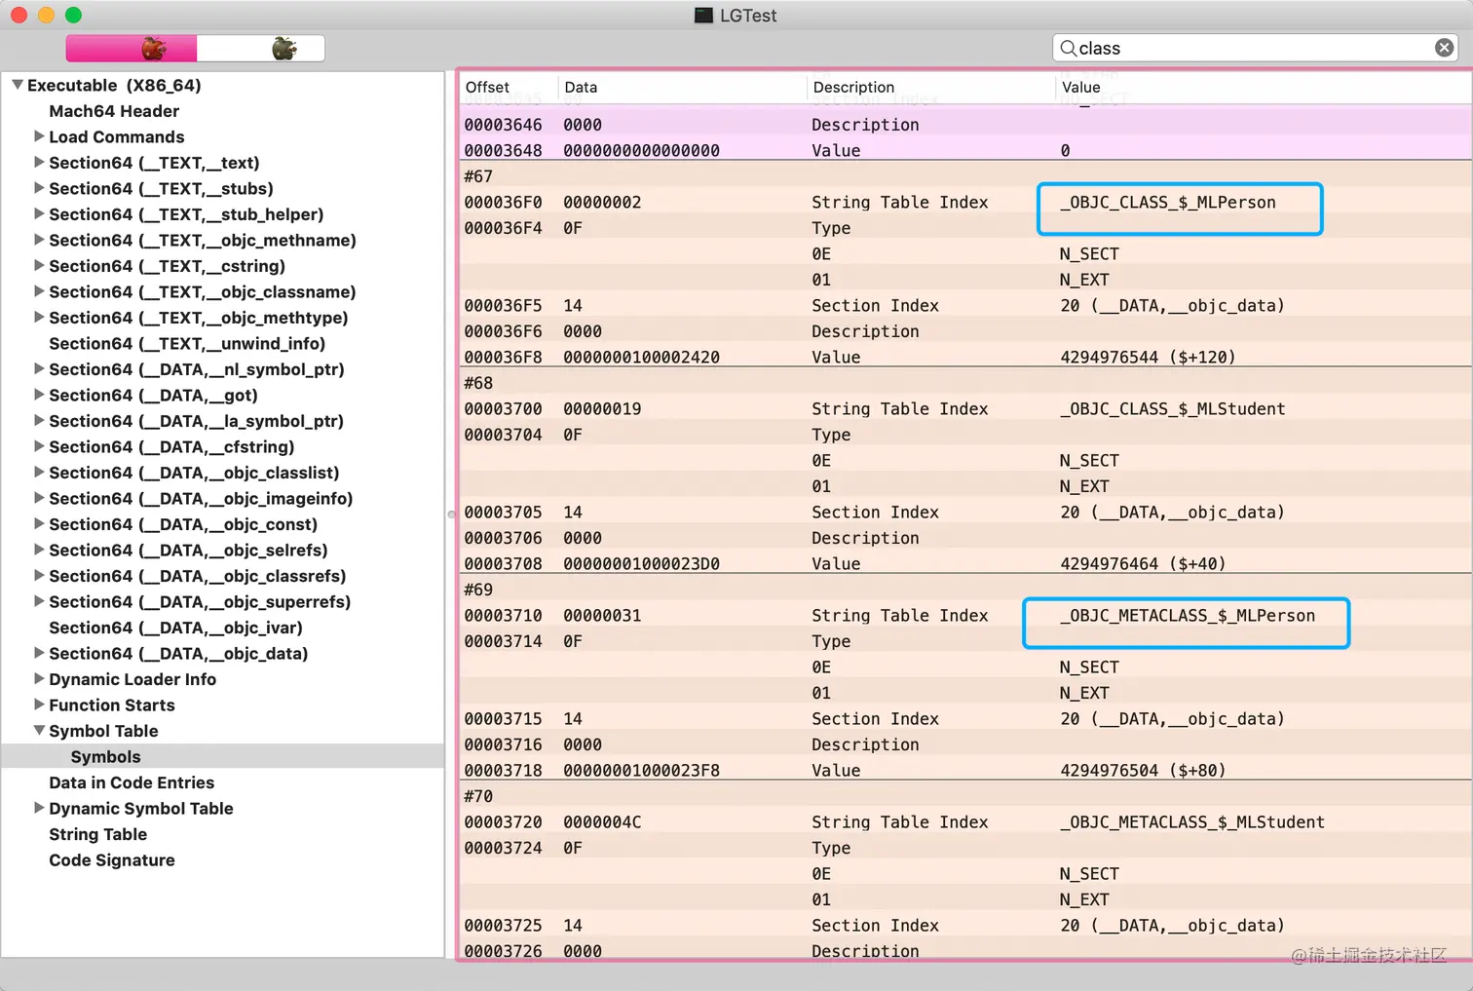Select the _OBJC_CLASS_$_MLPerson value
1473x991 pixels.
(x=1168, y=202)
